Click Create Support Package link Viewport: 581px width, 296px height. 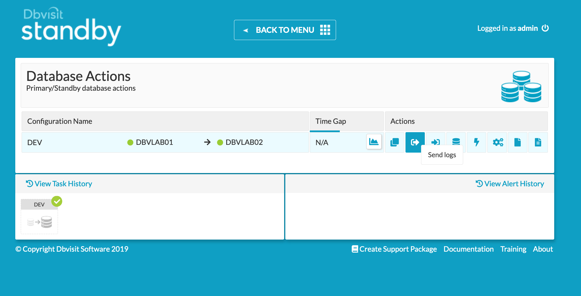(394, 249)
